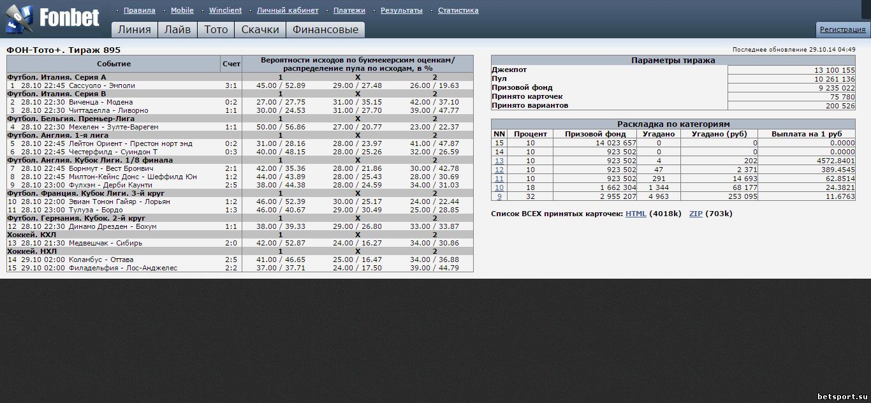Click the Призовой фонд value 9 235 022

coord(837,88)
